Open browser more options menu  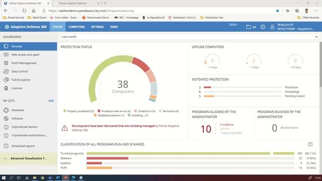point(316,11)
